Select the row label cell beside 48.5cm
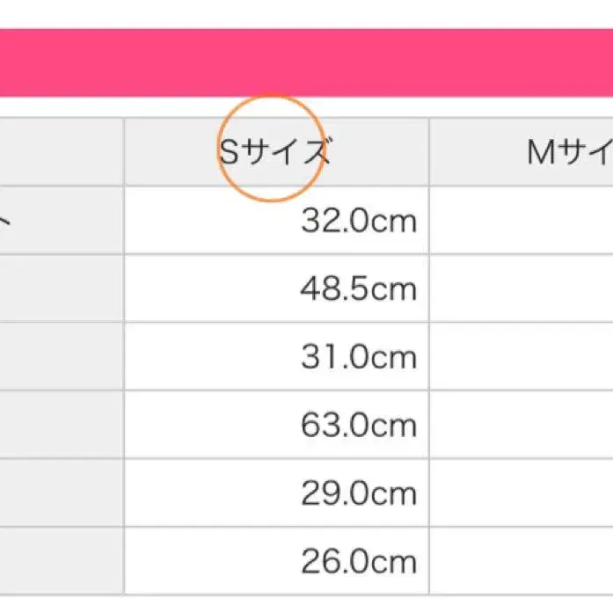Image resolution: width=613 pixels, height=613 pixels. 61,288
